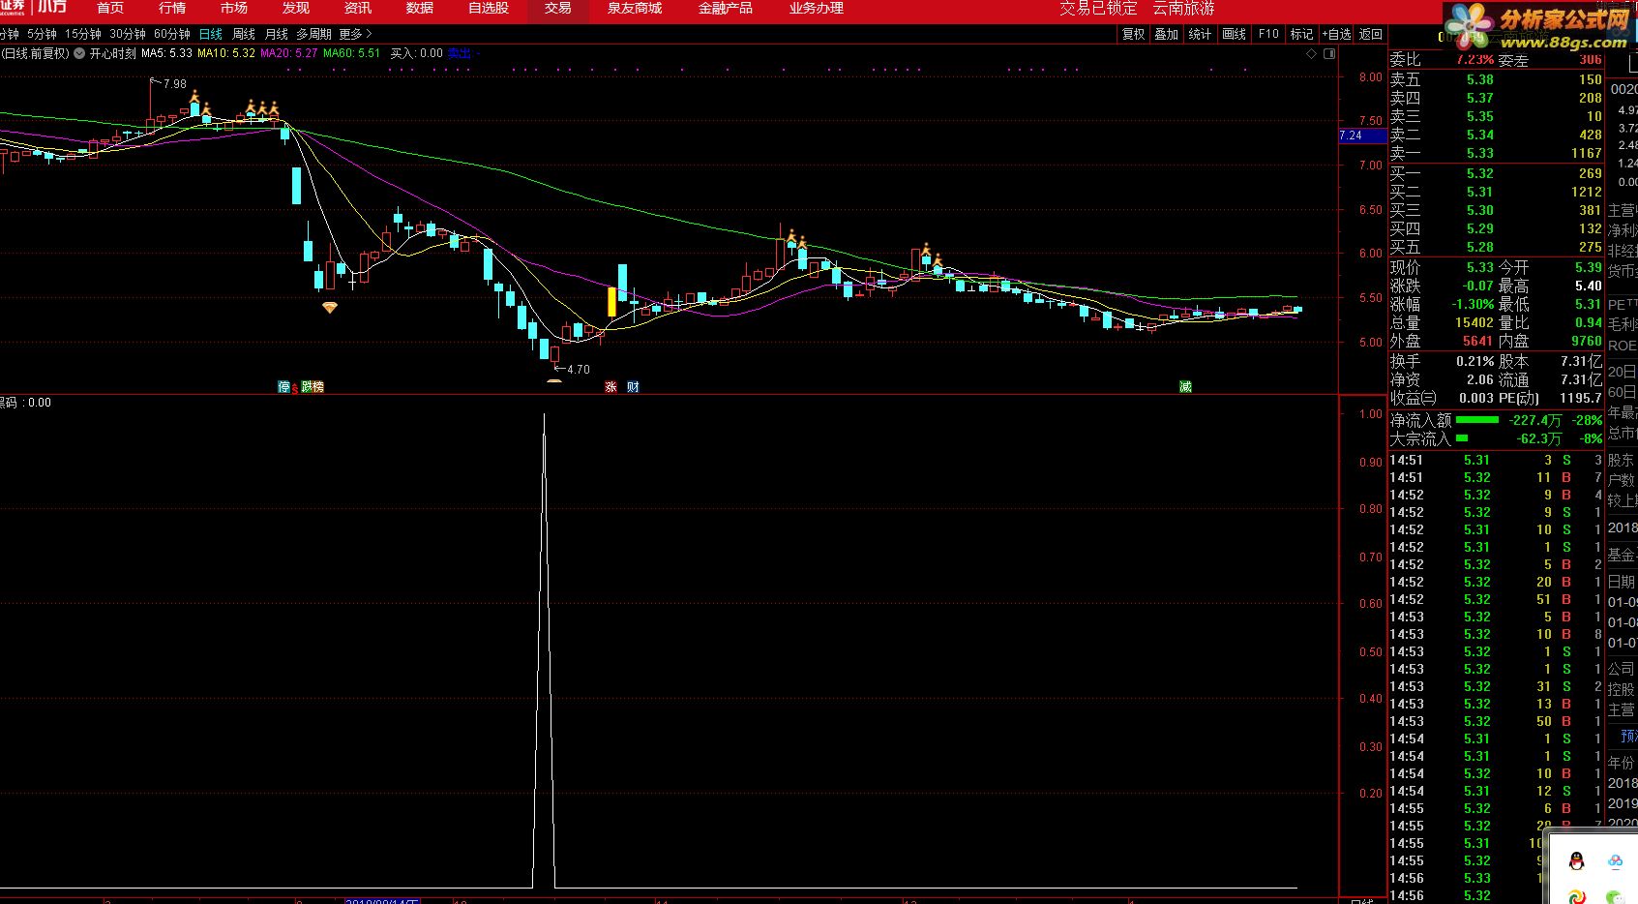The image size is (1638, 904).
Task: Click the 4.70 low price label
Action: (578, 370)
